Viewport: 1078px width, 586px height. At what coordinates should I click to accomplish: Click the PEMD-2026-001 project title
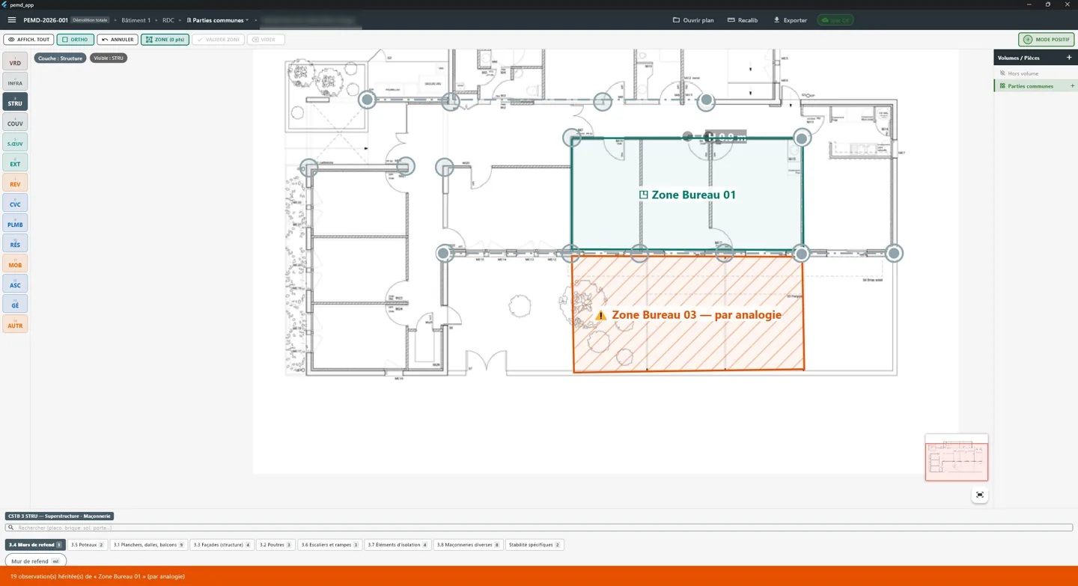46,20
